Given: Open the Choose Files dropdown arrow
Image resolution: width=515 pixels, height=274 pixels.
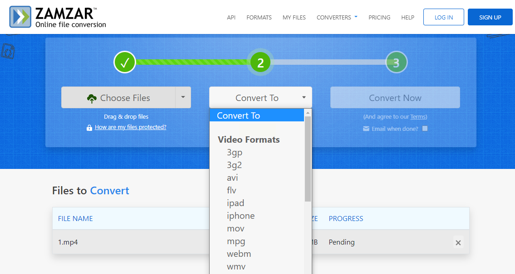Looking at the screenshot, I should tap(183, 97).
